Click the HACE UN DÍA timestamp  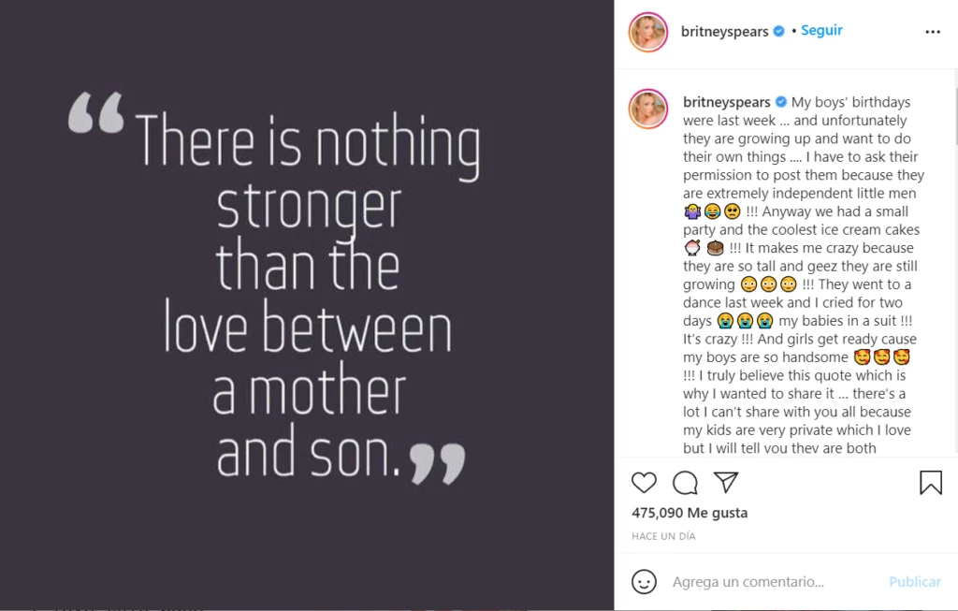[663, 536]
